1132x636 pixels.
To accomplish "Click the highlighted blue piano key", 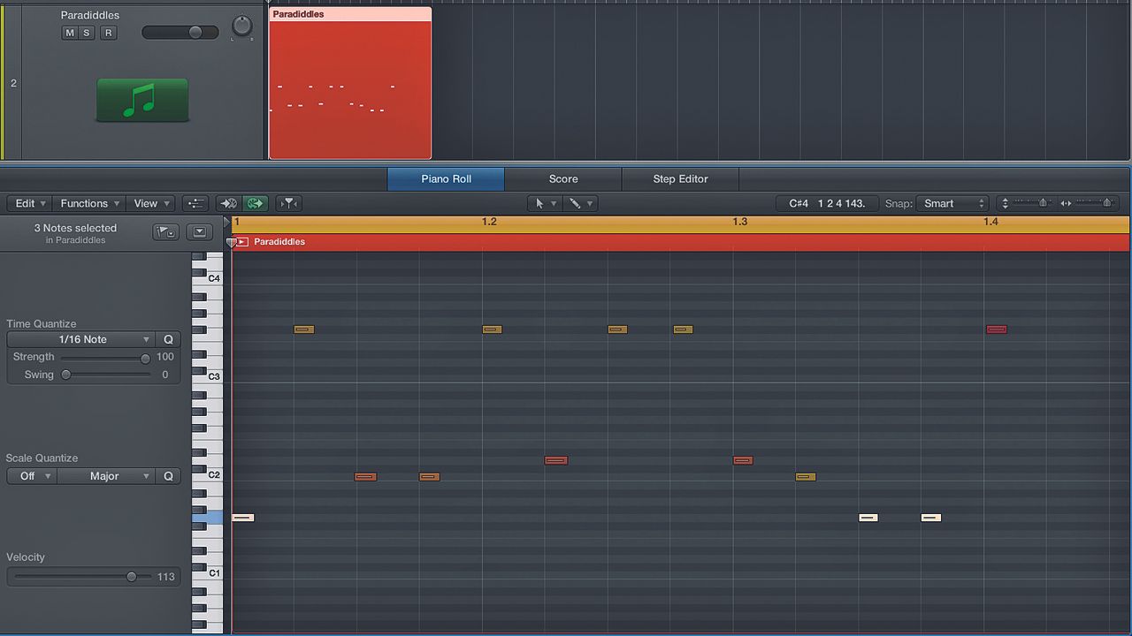I will 208,518.
